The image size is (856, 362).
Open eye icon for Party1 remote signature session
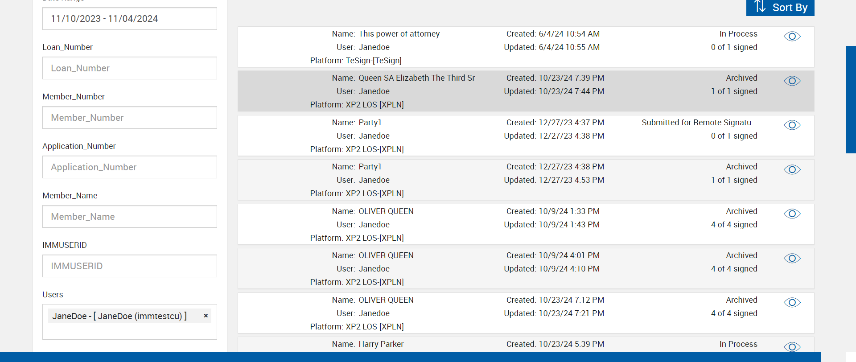pos(792,125)
